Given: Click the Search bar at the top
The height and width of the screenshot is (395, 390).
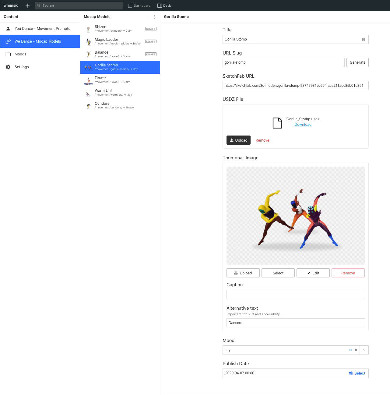Looking at the screenshot, I should tap(79, 5).
